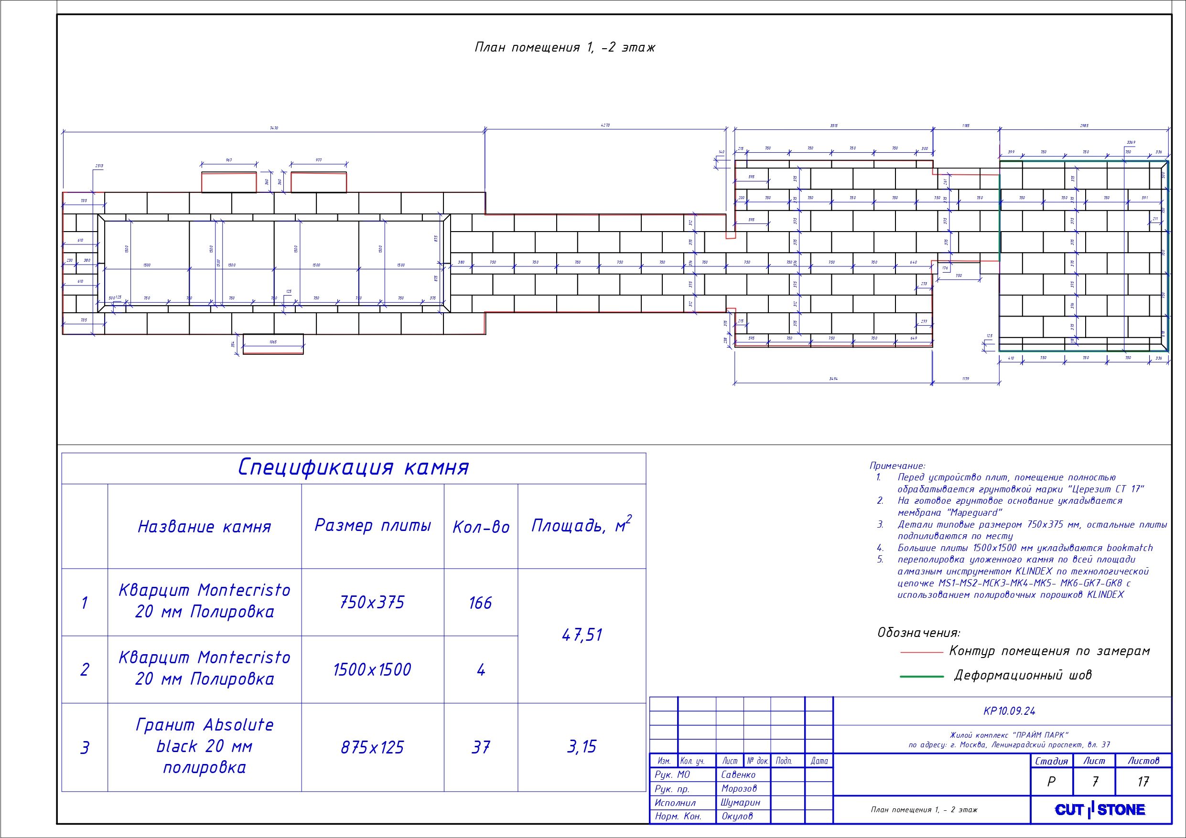Select the 'Примечание:' notes heading
The width and height of the screenshot is (1186, 838).
[x=897, y=466]
